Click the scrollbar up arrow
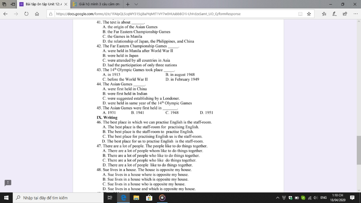The height and width of the screenshot is (203, 361). pos(359,21)
